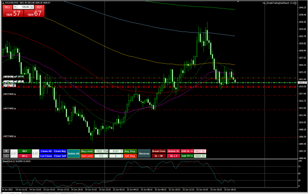Screen dimensions: 308x194
Task: Click the Close Buy button
Action: (60, 151)
